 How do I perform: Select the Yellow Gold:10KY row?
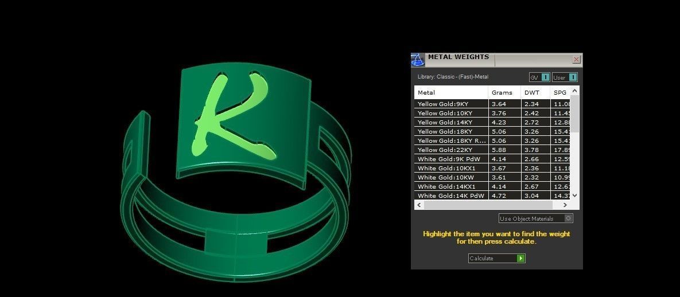[492, 113]
